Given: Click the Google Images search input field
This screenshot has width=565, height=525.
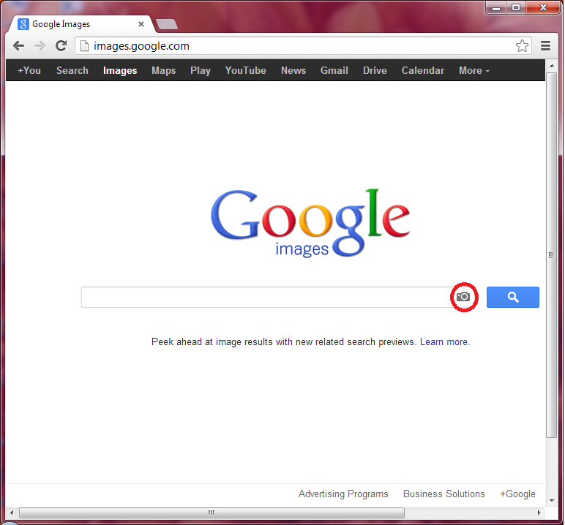Looking at the screenshot, I should 266,297.
